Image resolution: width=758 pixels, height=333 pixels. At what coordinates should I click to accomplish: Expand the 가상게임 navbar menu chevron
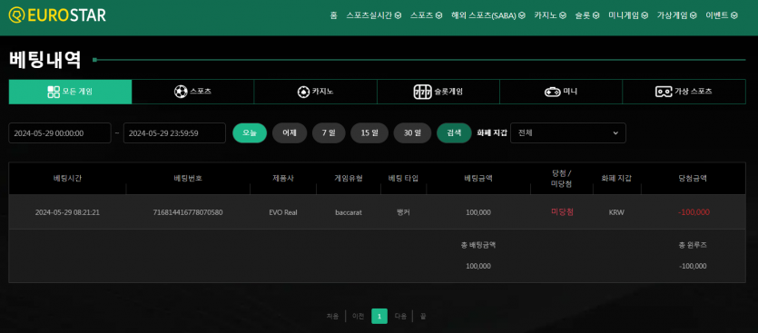point(694,15)
